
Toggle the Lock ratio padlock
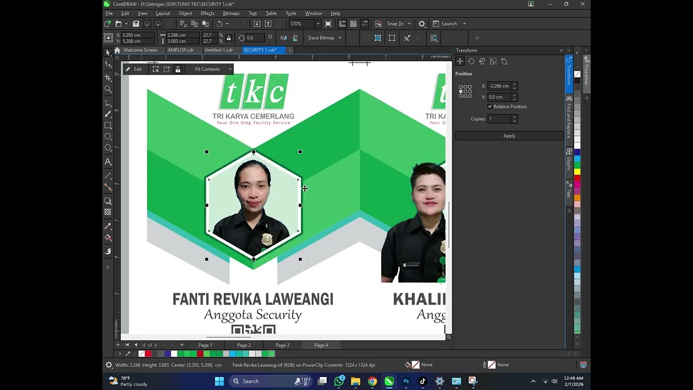228,38
